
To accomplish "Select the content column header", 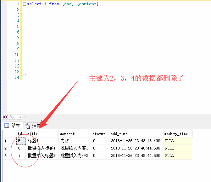I will (75, 134).
